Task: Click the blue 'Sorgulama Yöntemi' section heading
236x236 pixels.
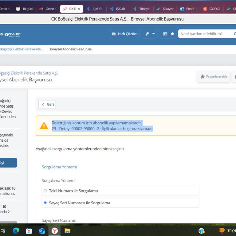Action: (59, 167)
